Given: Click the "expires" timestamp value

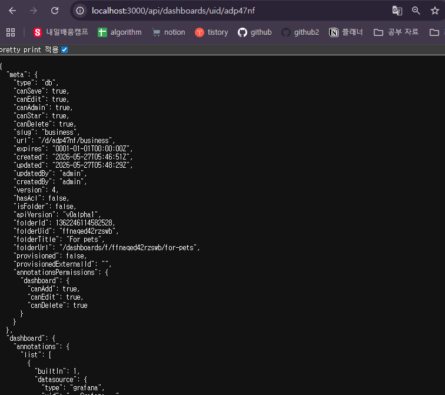Looking at the screenshot, I should [92, 149].
